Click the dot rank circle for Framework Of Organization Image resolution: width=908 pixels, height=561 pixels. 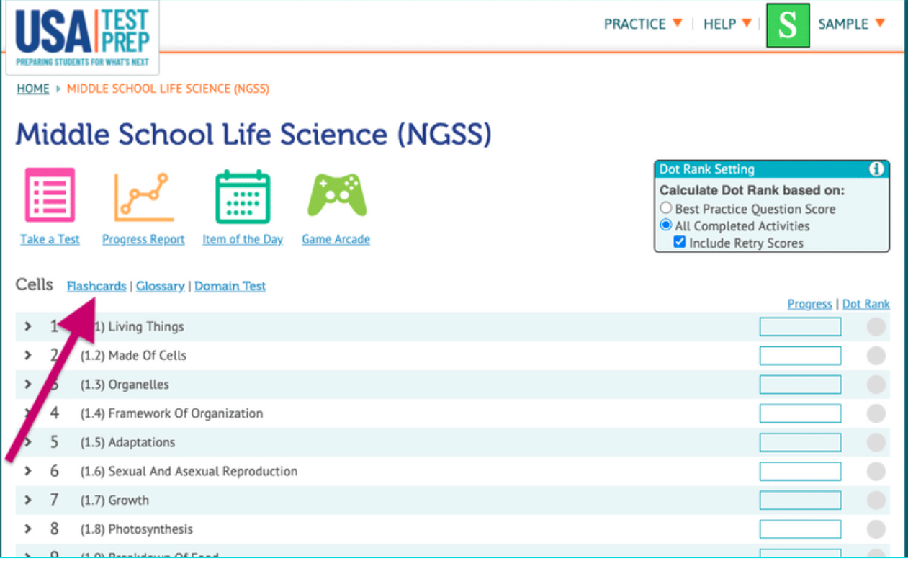tap(876, 413)
